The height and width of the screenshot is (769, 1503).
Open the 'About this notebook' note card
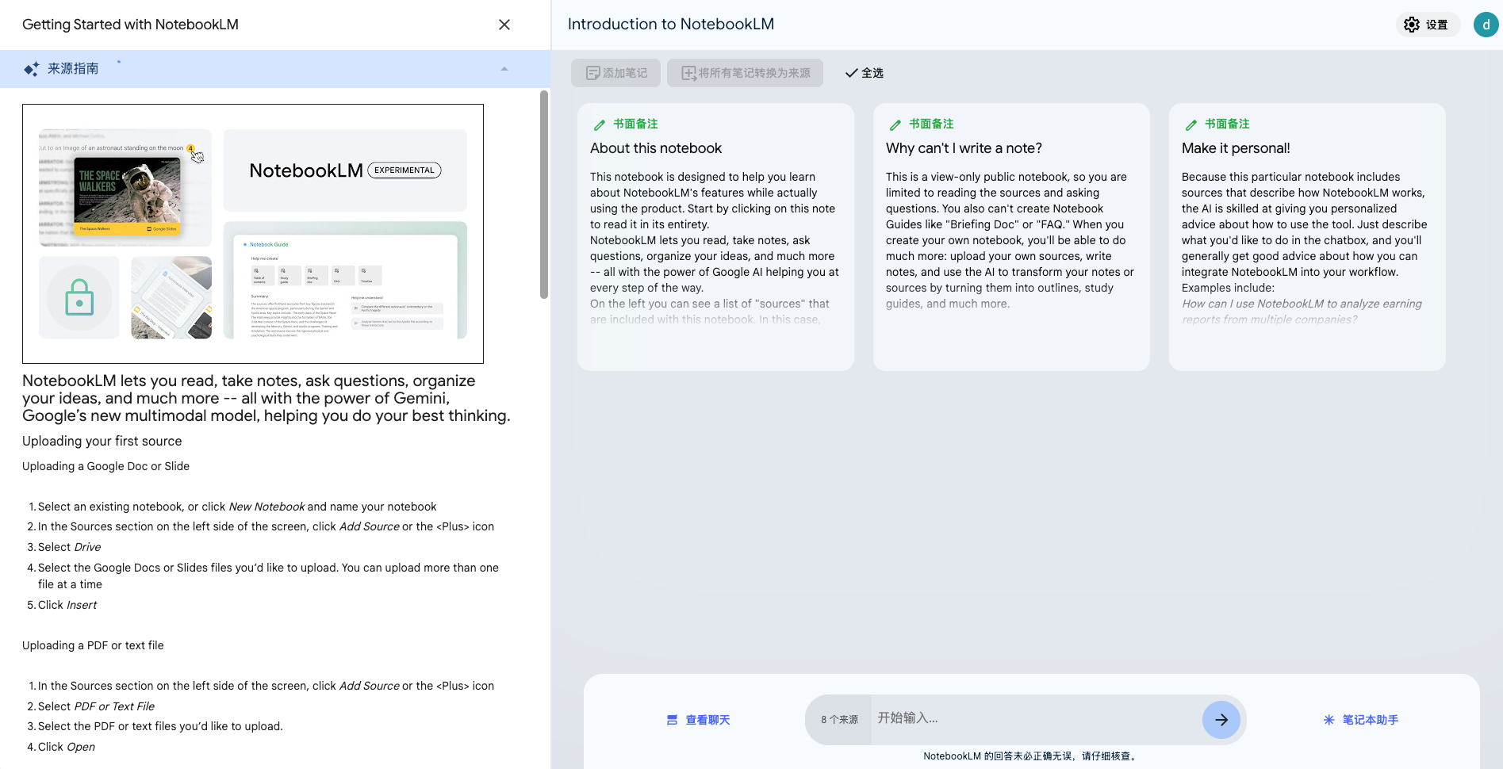click(x=715, y=237)
